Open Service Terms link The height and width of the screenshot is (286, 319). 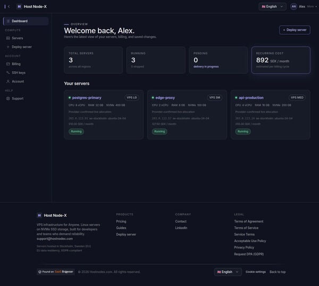pos(244,234)
